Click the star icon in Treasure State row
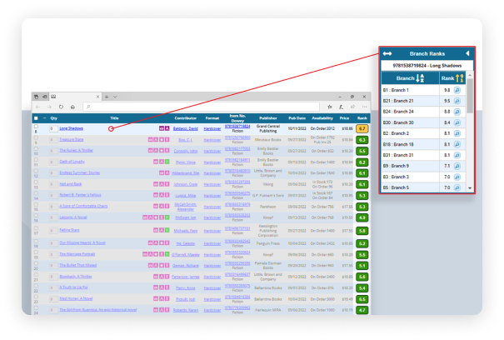504x340 pixels. click(162, 140)
